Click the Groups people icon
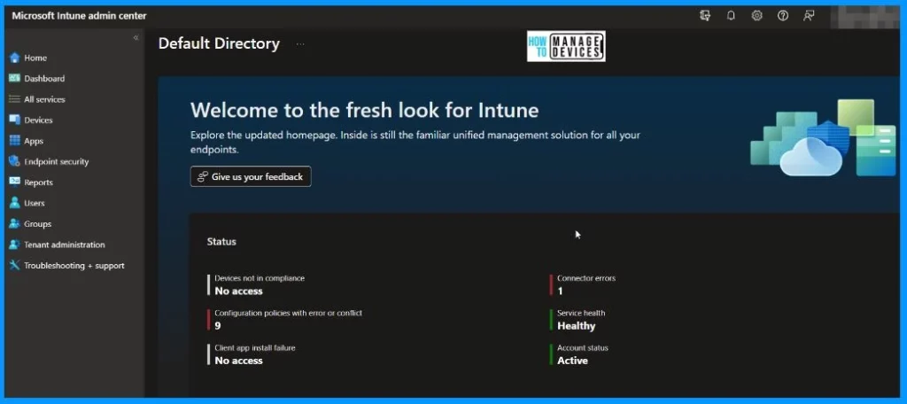The height and width of the screenshot is (404, 907). 14,224
